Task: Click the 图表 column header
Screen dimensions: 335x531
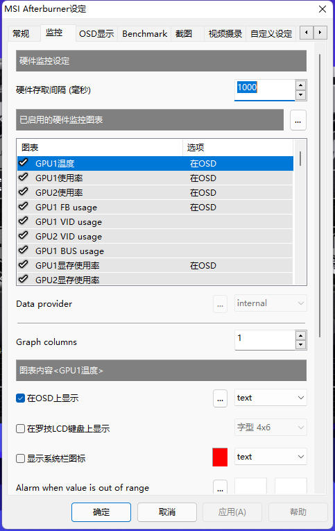Action: point(100,148)
